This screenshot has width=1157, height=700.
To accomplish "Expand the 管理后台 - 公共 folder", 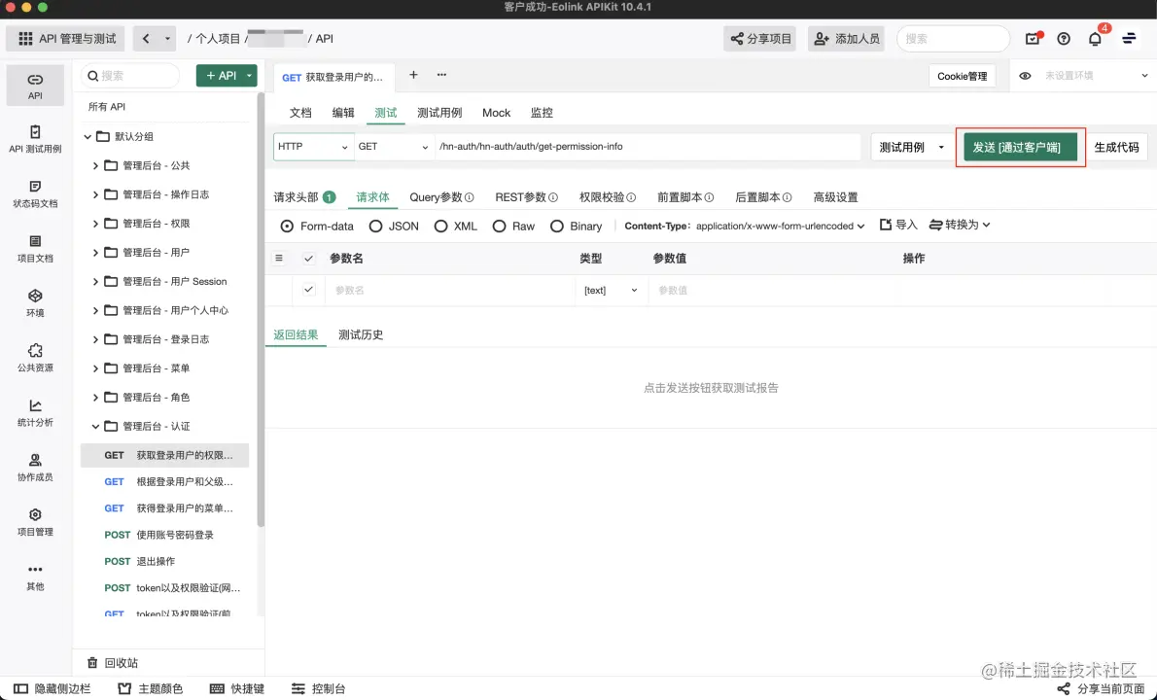I will (x=95, y=165).
